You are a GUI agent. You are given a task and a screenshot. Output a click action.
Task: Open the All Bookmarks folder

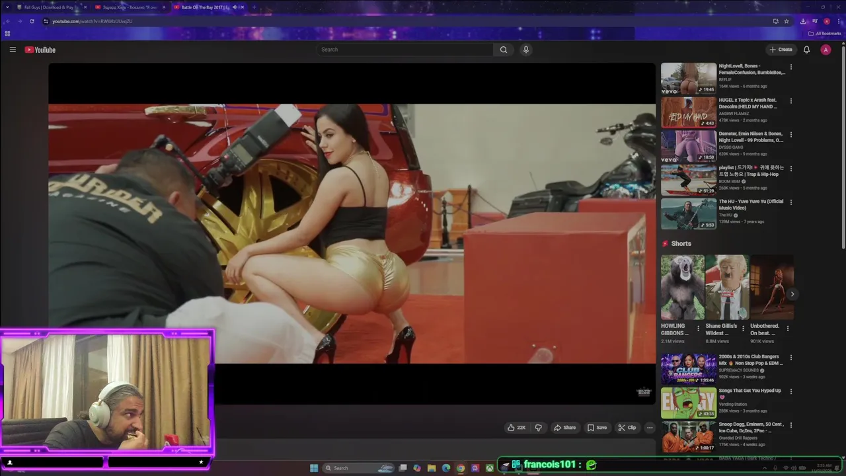824,33
